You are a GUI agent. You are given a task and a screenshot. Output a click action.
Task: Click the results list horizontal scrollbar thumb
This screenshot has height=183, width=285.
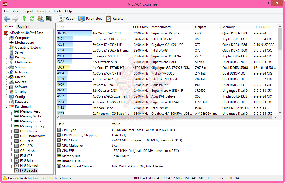(166, 117)
